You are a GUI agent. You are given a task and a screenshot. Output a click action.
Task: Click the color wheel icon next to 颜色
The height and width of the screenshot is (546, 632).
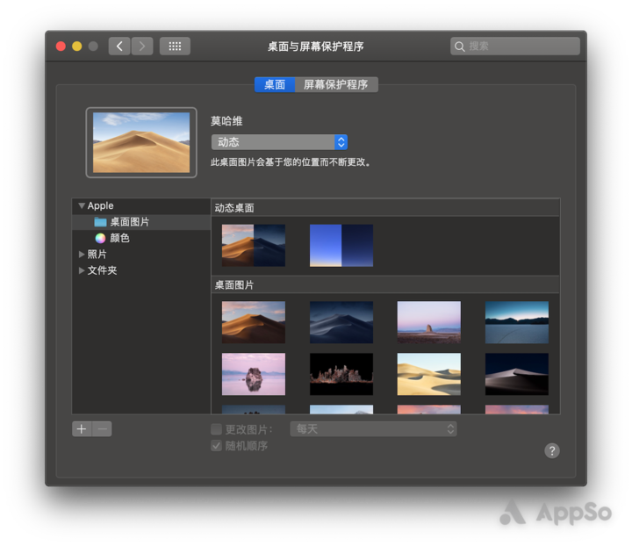(x=100, y=238)
